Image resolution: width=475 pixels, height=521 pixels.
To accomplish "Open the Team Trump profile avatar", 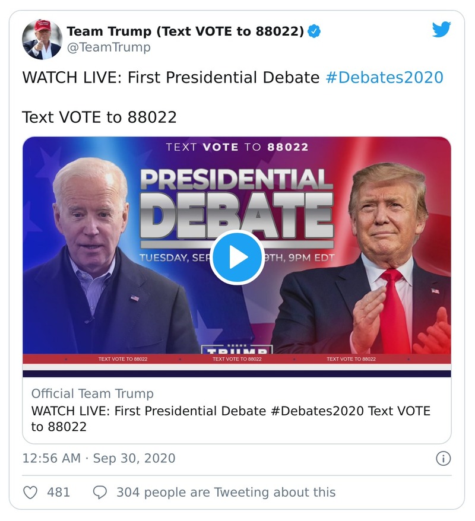I will pyautogui.click(x=42, y=39).
